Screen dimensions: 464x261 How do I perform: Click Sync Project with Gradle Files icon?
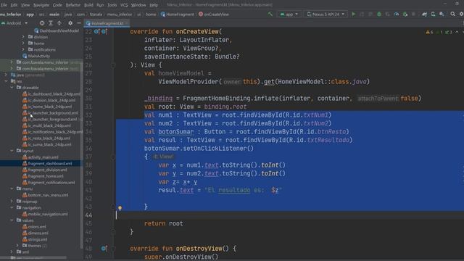[x=425, y=14]
